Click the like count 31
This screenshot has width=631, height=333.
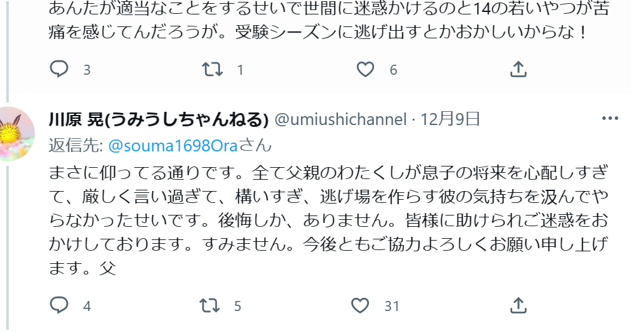tap(392, 307)
